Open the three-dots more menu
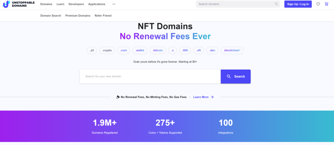334x145 pixels. pos(114,4)
